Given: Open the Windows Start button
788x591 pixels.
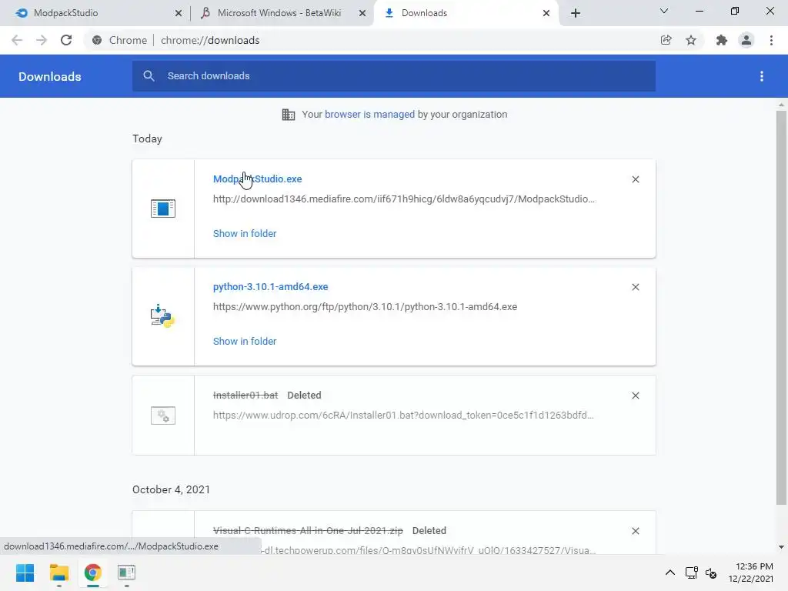Looking at the screenshot, I should coord(25,573).
